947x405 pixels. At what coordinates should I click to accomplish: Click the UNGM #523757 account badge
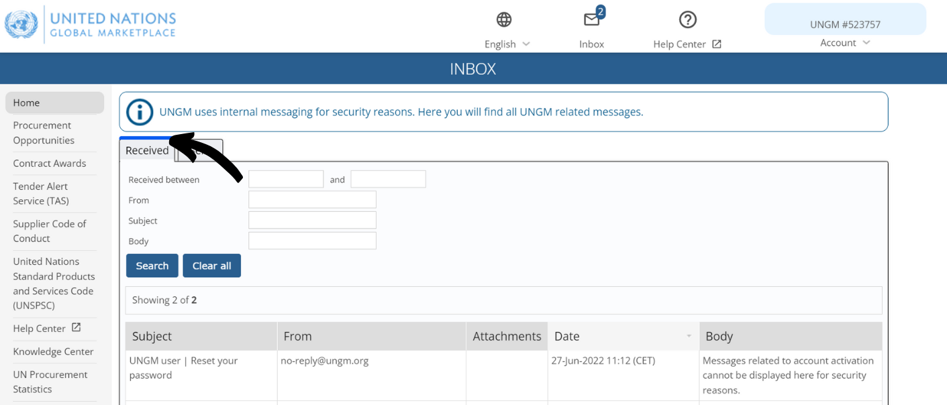[x=845, y=19]
